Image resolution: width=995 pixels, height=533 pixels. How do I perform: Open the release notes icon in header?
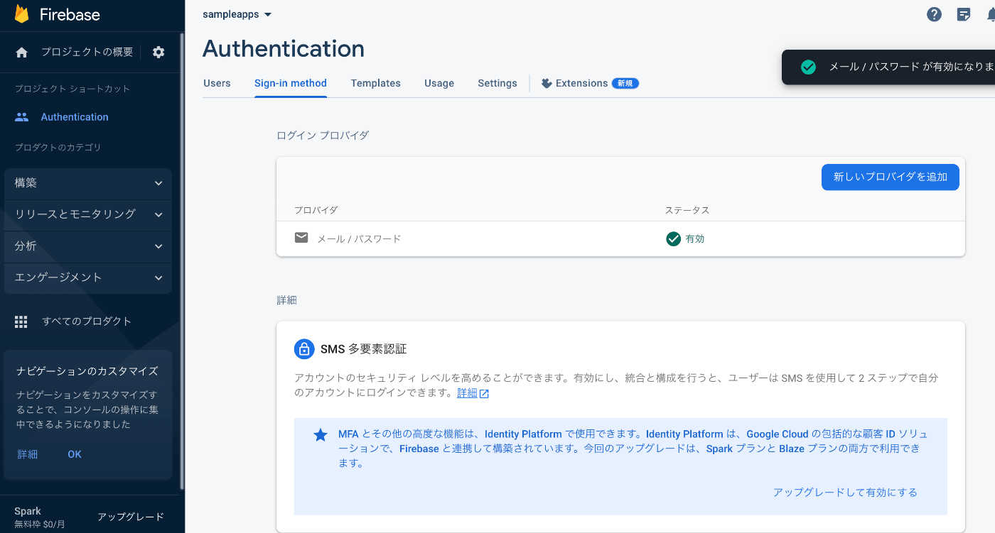point(964,14)
